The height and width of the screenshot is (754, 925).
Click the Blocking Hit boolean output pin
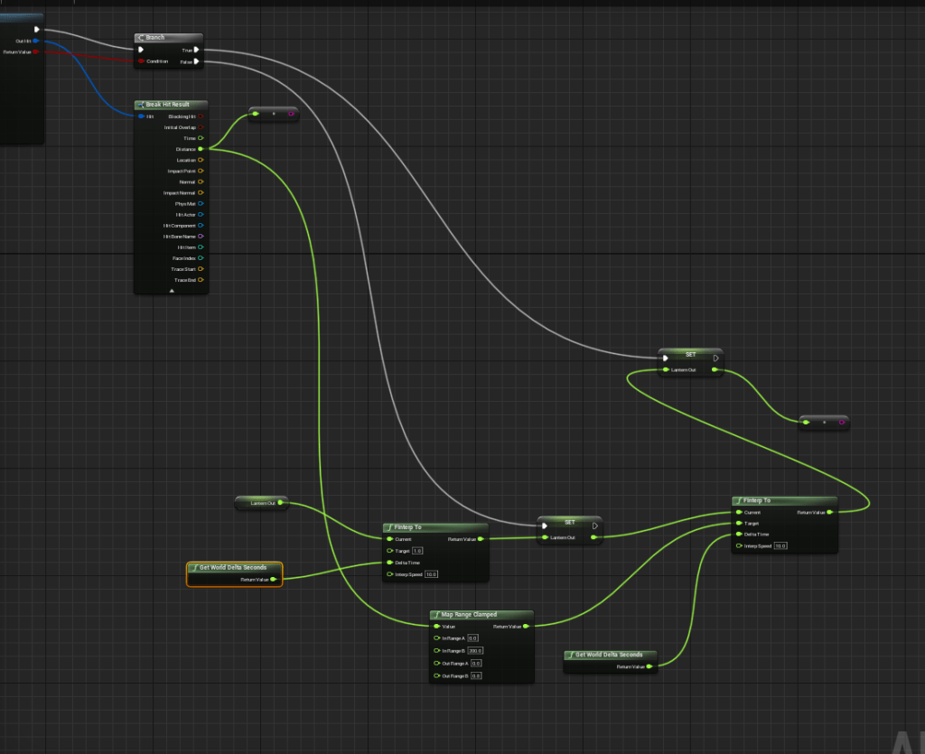pyautogui.click(x=201, y=116)
